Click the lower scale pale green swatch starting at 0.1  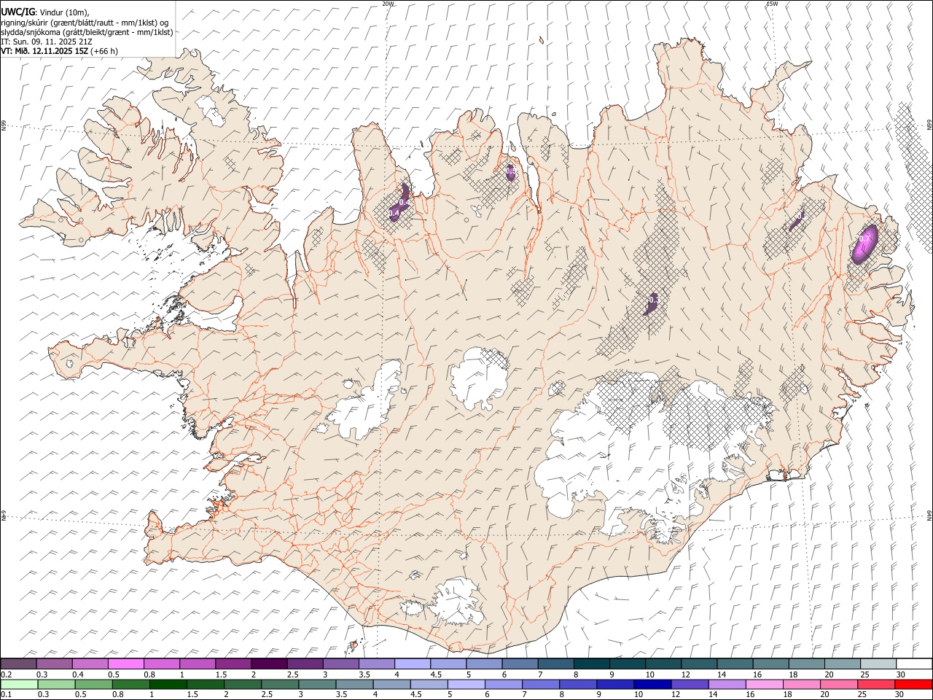(19, 684)
